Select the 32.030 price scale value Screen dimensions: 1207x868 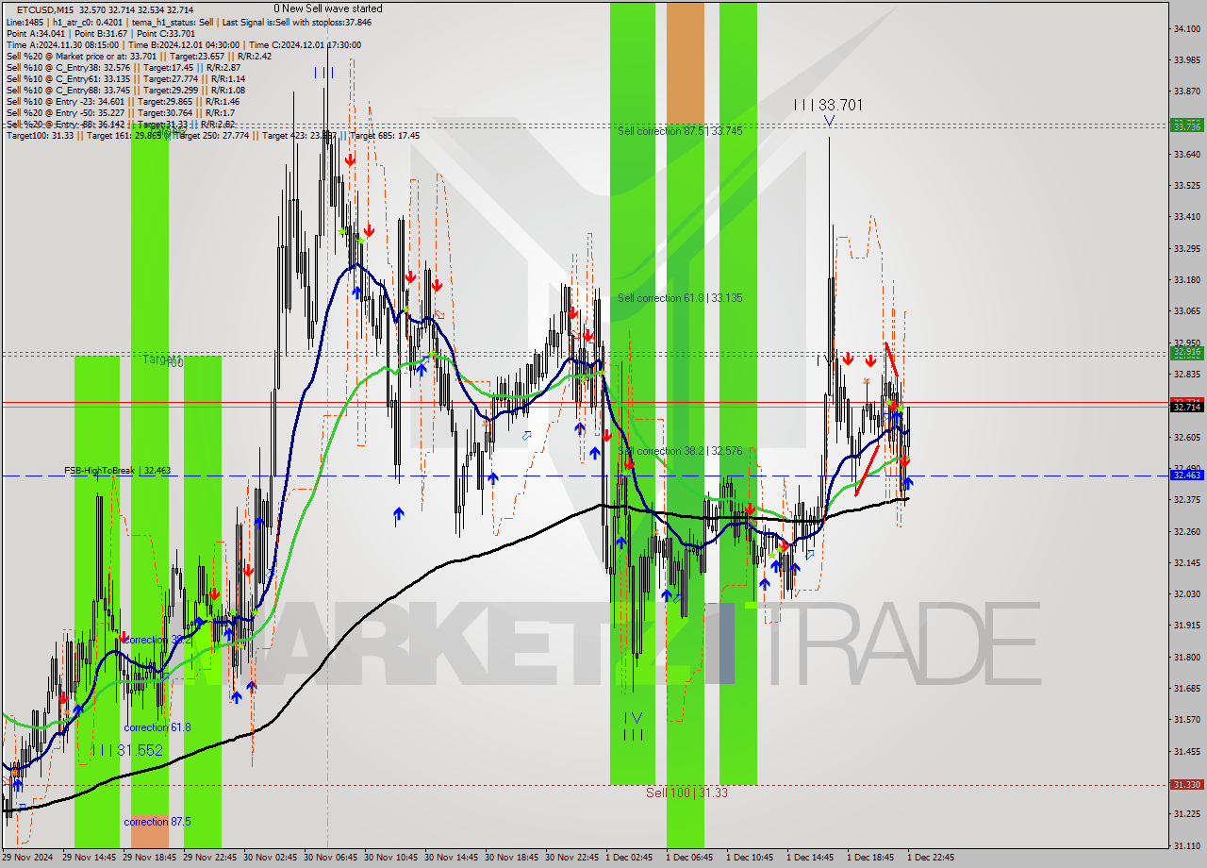(x=1186, y=593)
